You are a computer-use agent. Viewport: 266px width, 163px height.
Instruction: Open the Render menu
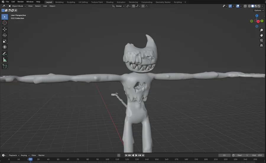(x=20, y=2)
